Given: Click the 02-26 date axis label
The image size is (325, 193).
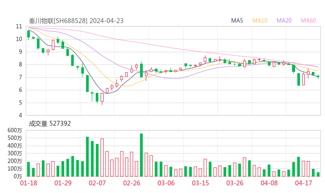Looking at the screenshot, I should pyautogui.click(x=132, y=183).
